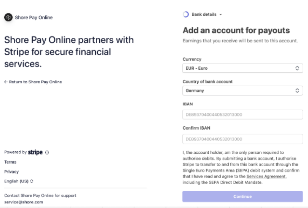This screenshot has height=208, width=308.
Task: Click the Bank details step label
Action: pyautogui.click(x=204, y=14)
